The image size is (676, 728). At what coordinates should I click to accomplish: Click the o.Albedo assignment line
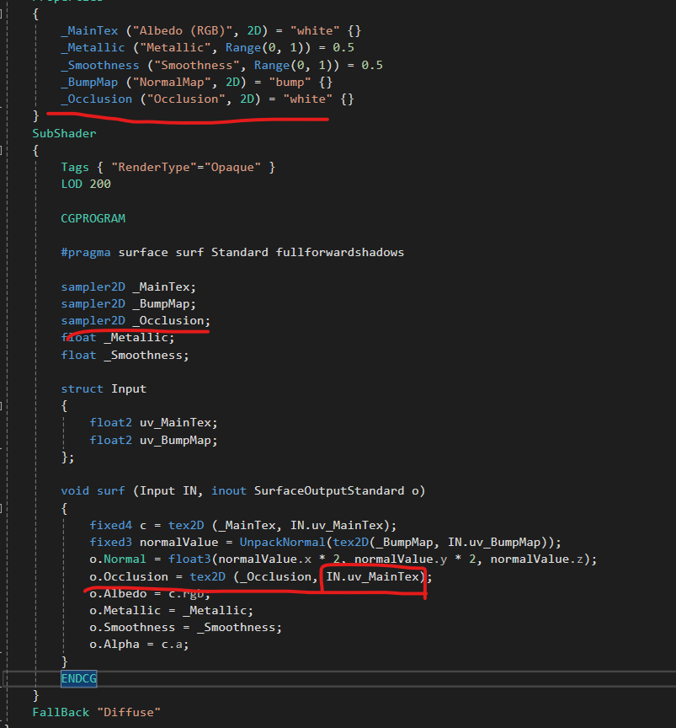point(150,594)
